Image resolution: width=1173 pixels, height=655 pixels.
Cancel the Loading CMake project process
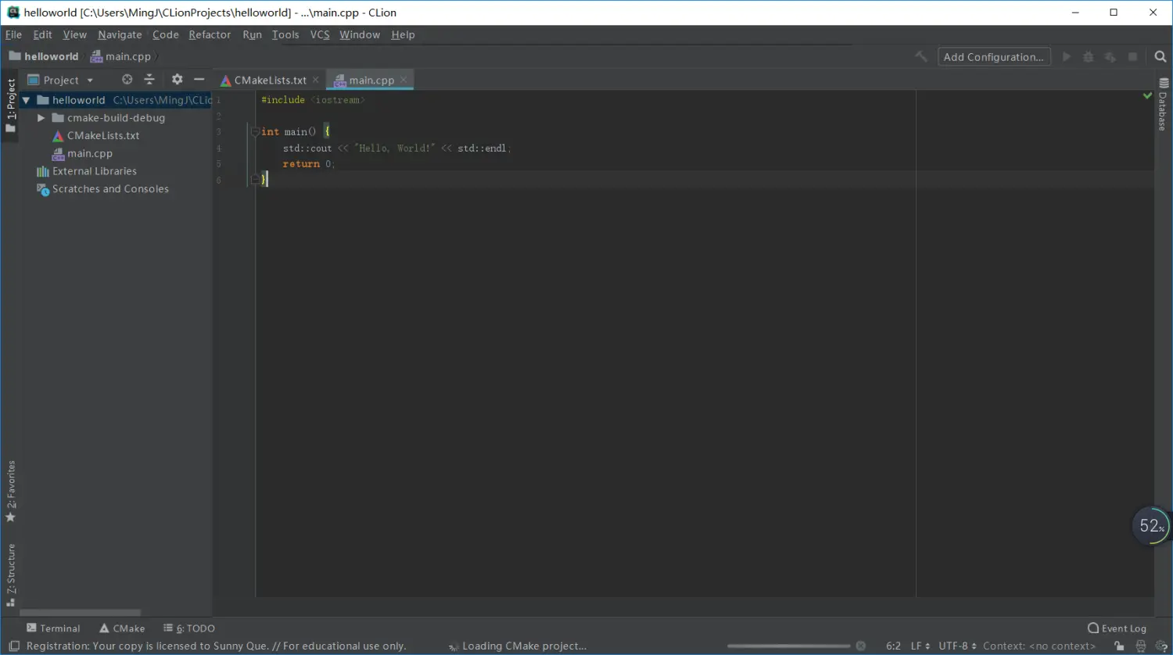coord(861,646)
